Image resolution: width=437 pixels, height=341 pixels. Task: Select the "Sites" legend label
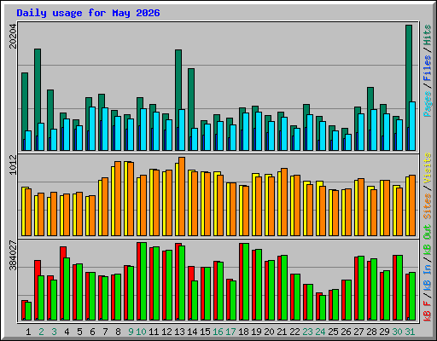(428, 206)
